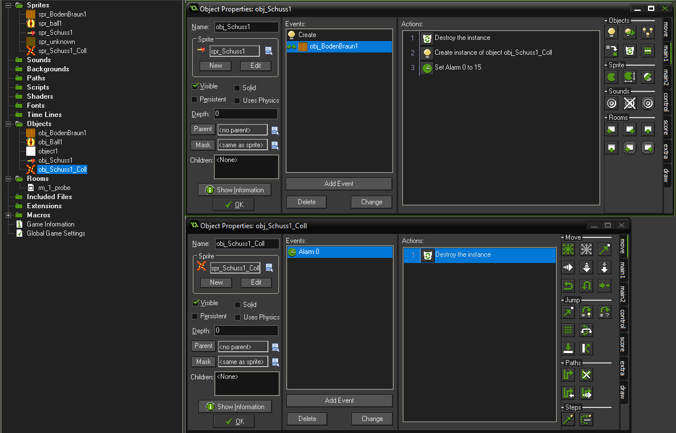The width and height of the screenshot is (676, 433).
Task: Choose the Align to Grid action icon
Action: click(568, 330)
